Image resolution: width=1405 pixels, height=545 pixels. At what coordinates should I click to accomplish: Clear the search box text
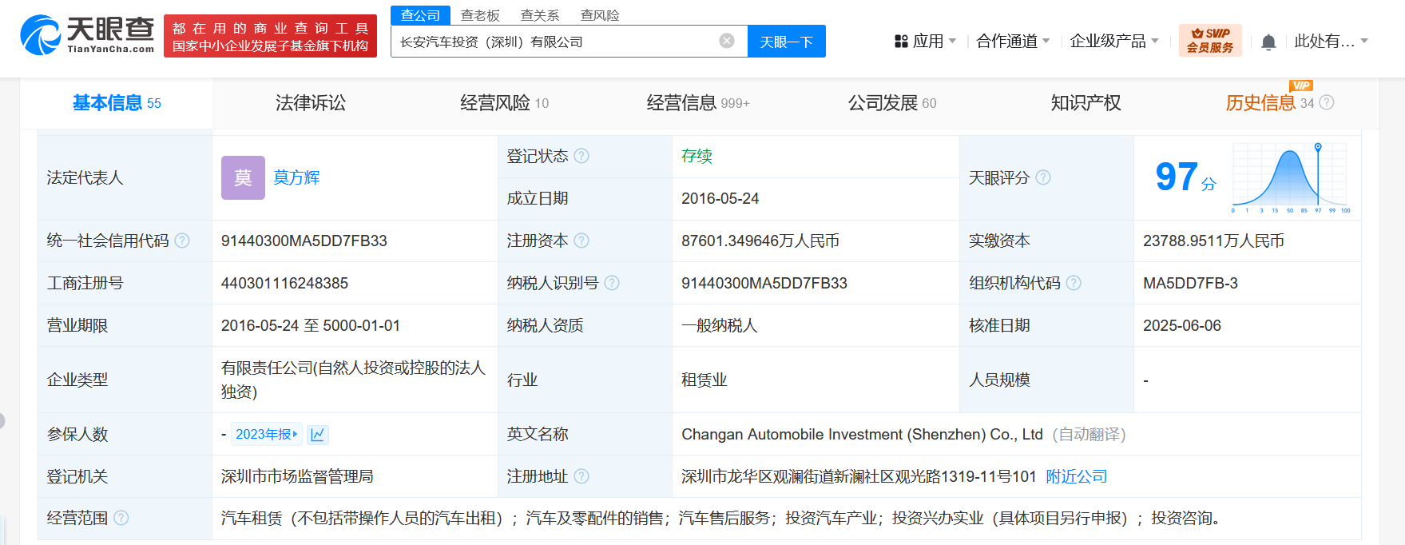(x=726, y=41)
